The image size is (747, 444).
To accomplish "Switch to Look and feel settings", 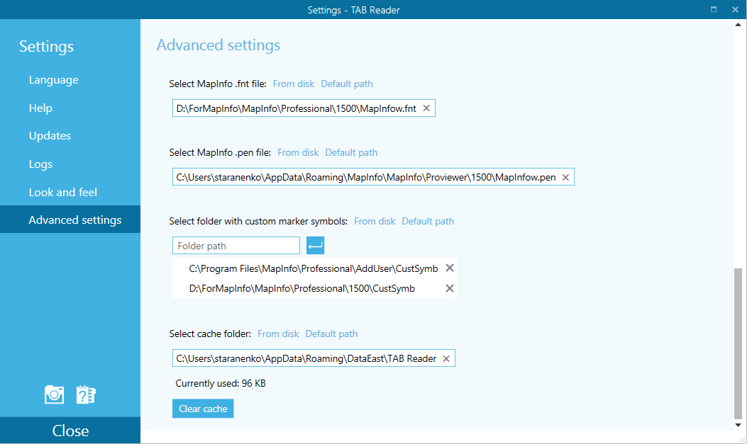I will [x=63, y=192].
